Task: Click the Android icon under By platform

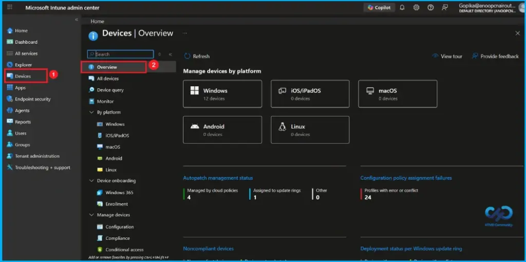Action: (x=100, y=158)
